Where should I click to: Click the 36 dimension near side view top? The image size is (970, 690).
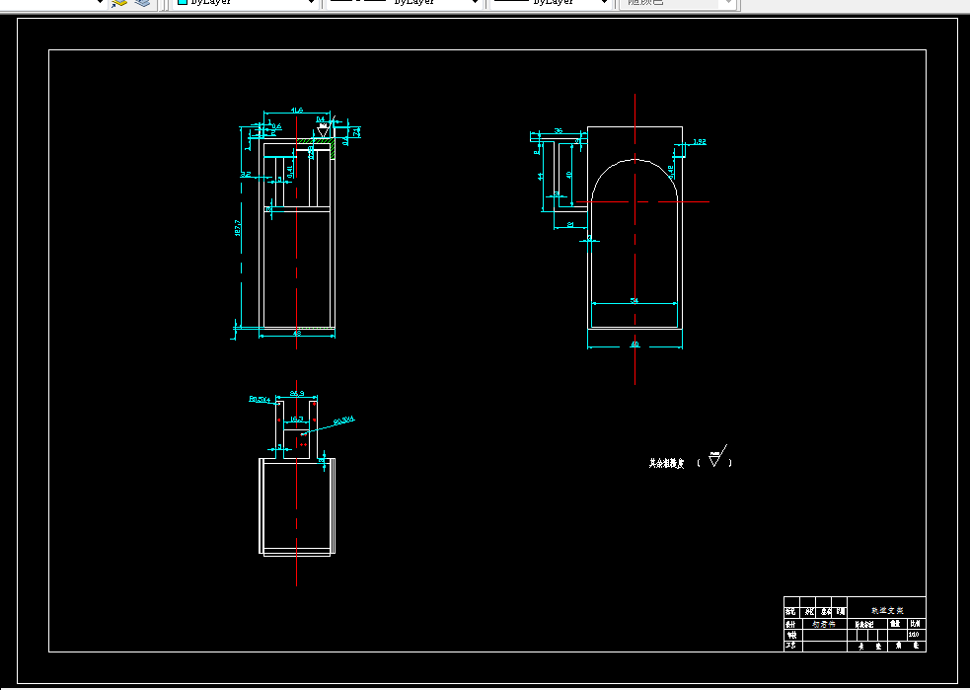coord(559,130)
